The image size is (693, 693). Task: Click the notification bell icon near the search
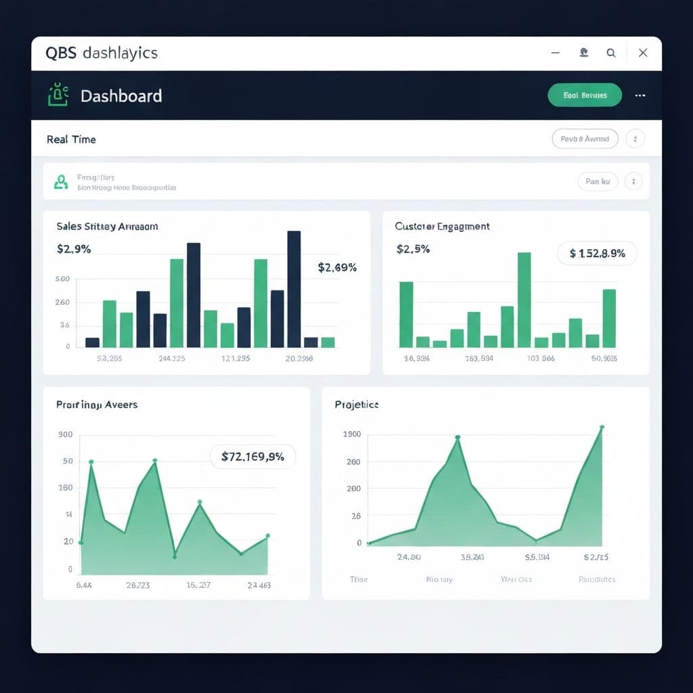pyautogui.click(x=583, y=52)
